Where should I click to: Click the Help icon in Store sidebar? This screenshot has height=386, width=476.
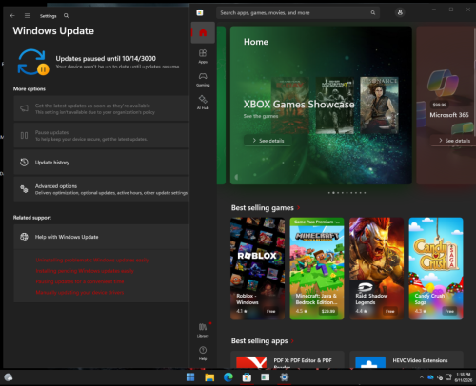(203, 353)
